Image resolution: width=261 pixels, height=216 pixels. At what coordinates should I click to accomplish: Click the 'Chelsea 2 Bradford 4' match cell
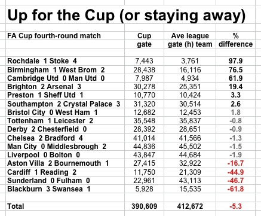(x=45, y=138)
